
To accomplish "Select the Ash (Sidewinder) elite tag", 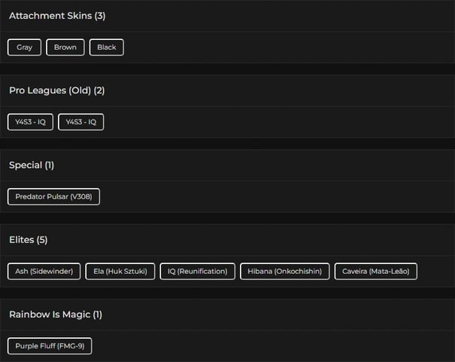I will [44, 271].
